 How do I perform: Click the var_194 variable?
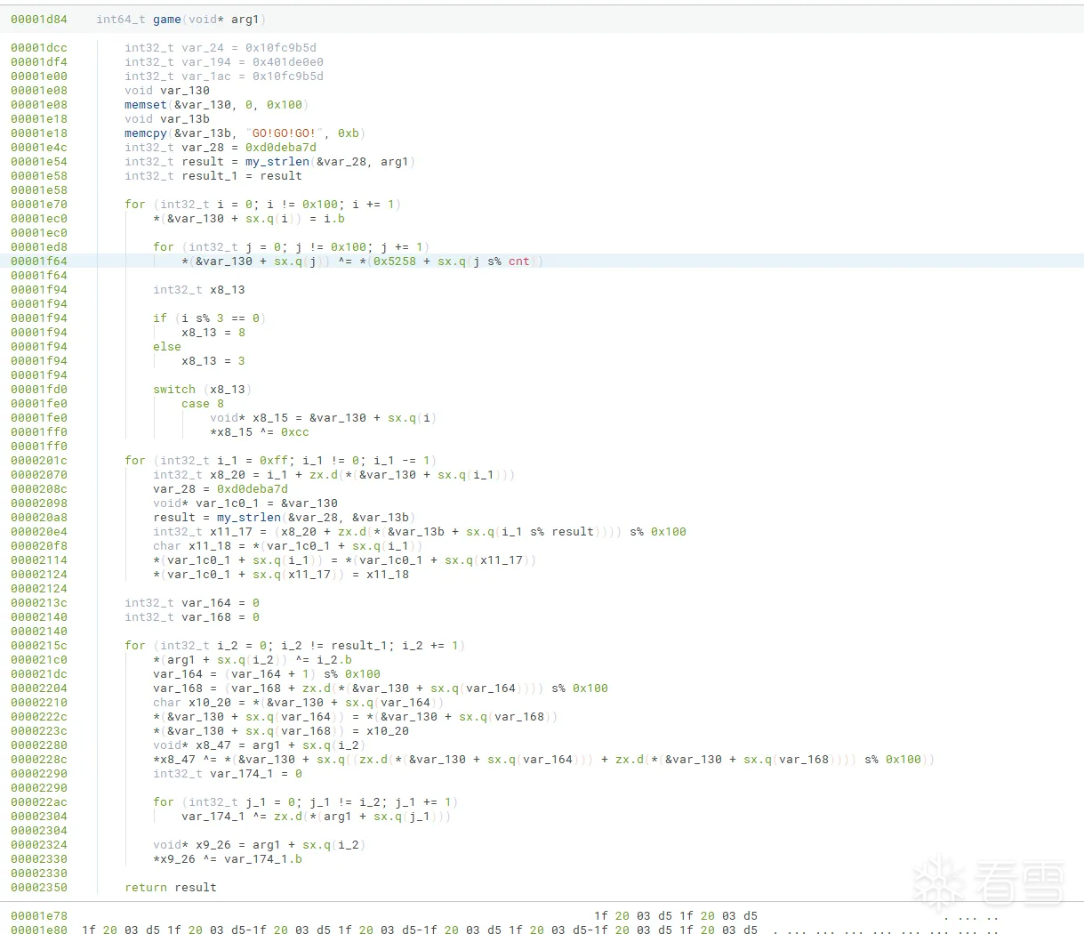click(206, 62)
